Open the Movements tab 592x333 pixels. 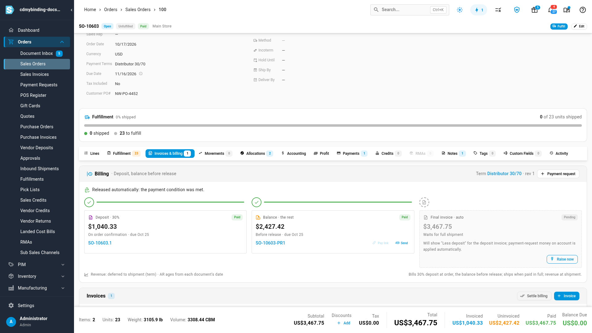215,153
